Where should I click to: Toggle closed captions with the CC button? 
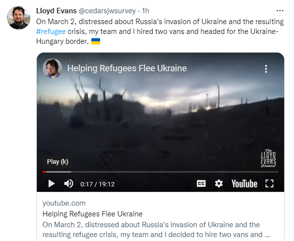pos(201,183)
